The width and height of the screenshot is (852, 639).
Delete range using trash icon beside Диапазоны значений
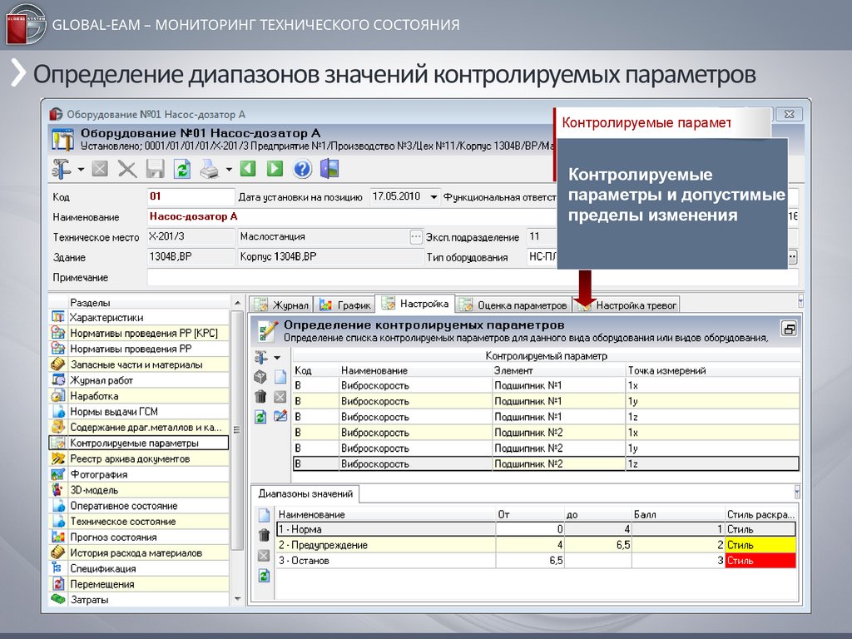point(264,535)
